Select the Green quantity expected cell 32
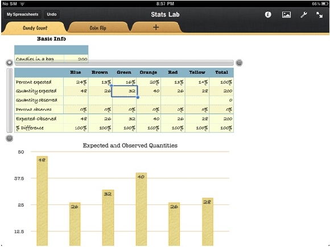Image resolution: width=330 pixels, height=247 pixels. click(x=125, y=91)
